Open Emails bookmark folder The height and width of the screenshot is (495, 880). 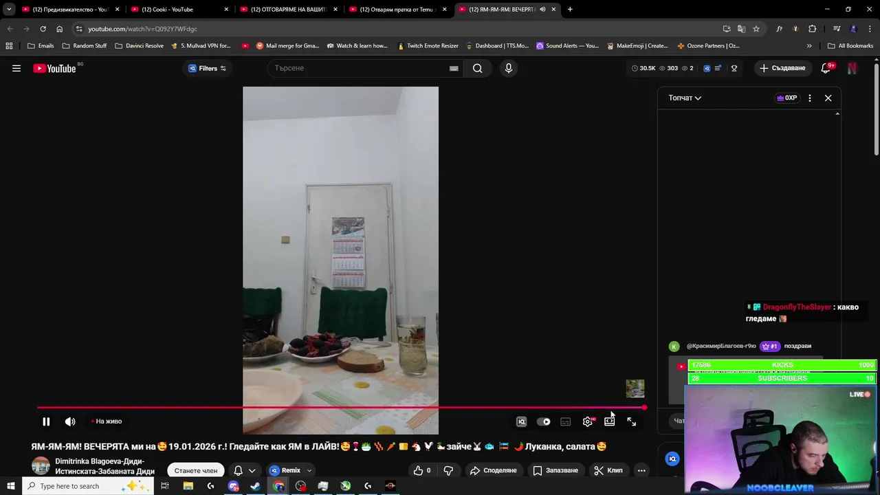[41, 46]
